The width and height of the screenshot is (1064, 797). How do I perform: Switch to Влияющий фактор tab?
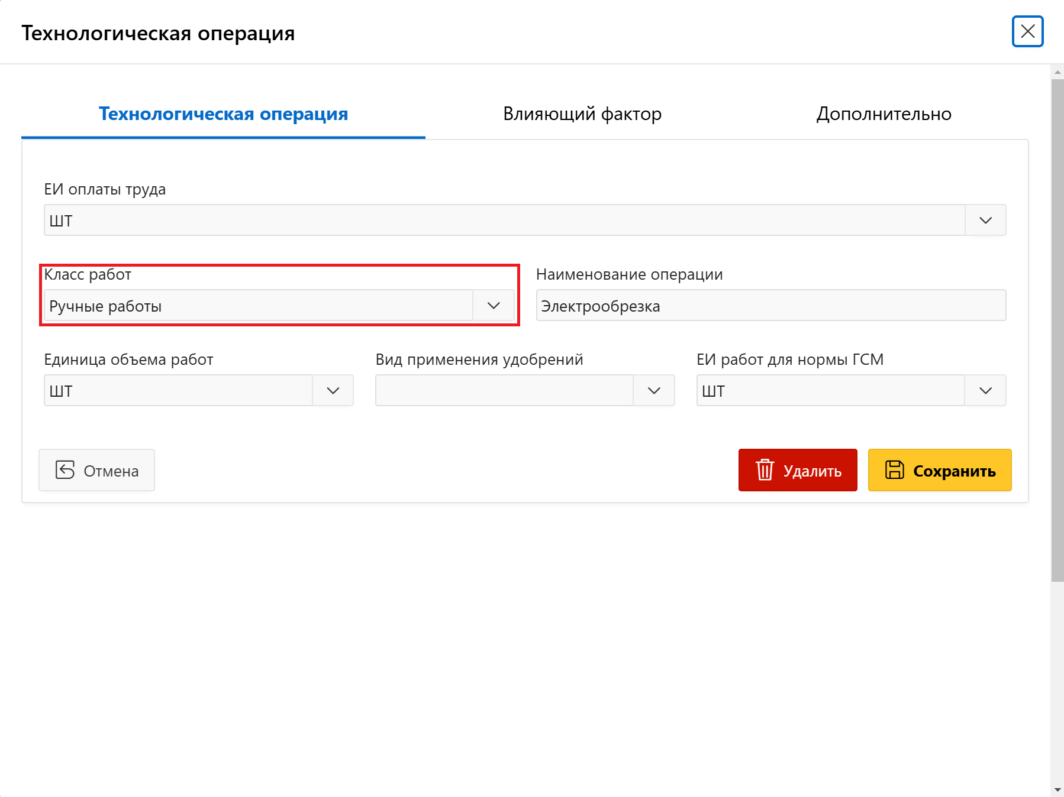tap(582, 114)
